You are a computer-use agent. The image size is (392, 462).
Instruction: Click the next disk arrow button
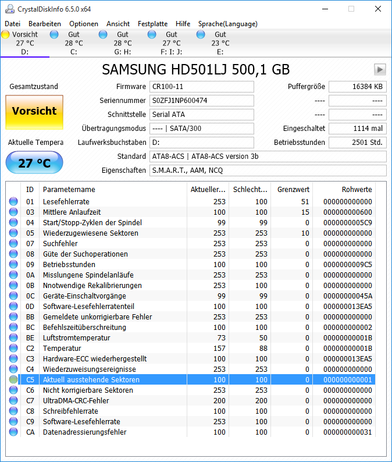[x=380, y=70]
